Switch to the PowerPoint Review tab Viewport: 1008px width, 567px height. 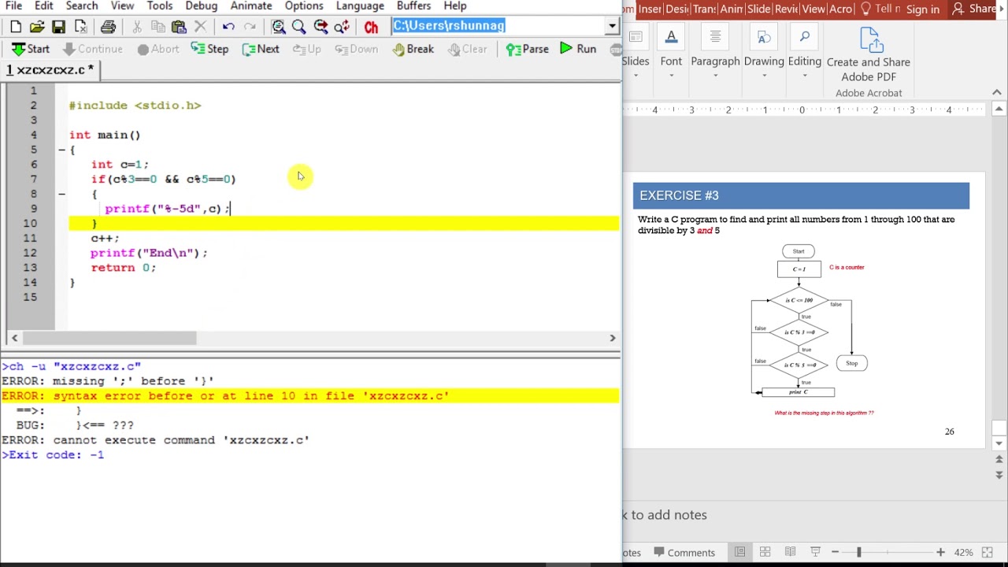tap(786, 9)
